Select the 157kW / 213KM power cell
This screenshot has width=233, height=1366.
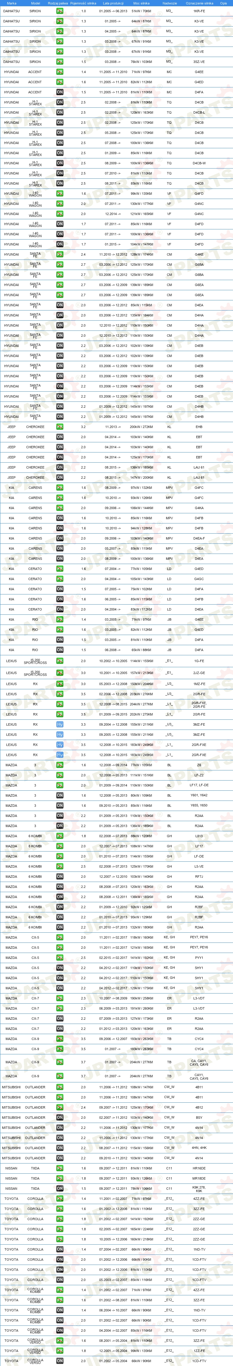click(142, 673)
